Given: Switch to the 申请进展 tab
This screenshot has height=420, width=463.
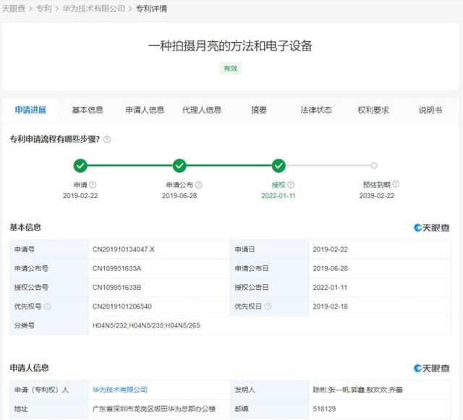Looking at the screenshot, I should [30, 110].
